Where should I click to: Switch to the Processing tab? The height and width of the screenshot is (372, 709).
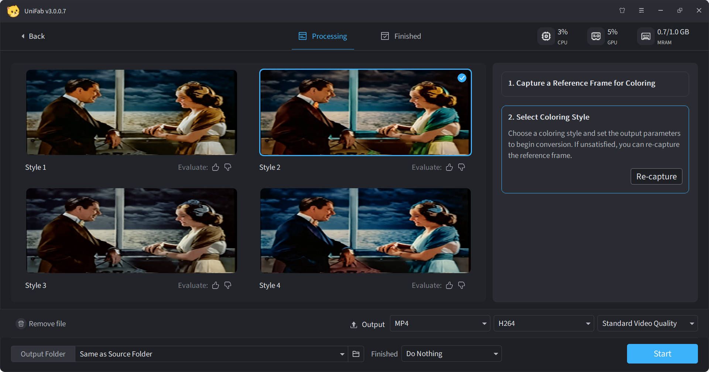tap(323, 36)
